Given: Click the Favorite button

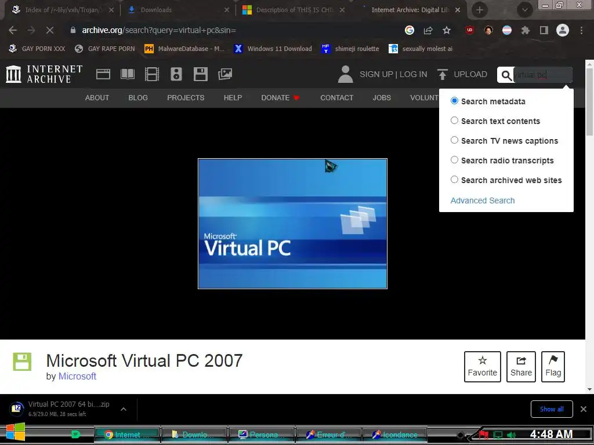Looking at the screenshot, I should click(x=482, y=367).
